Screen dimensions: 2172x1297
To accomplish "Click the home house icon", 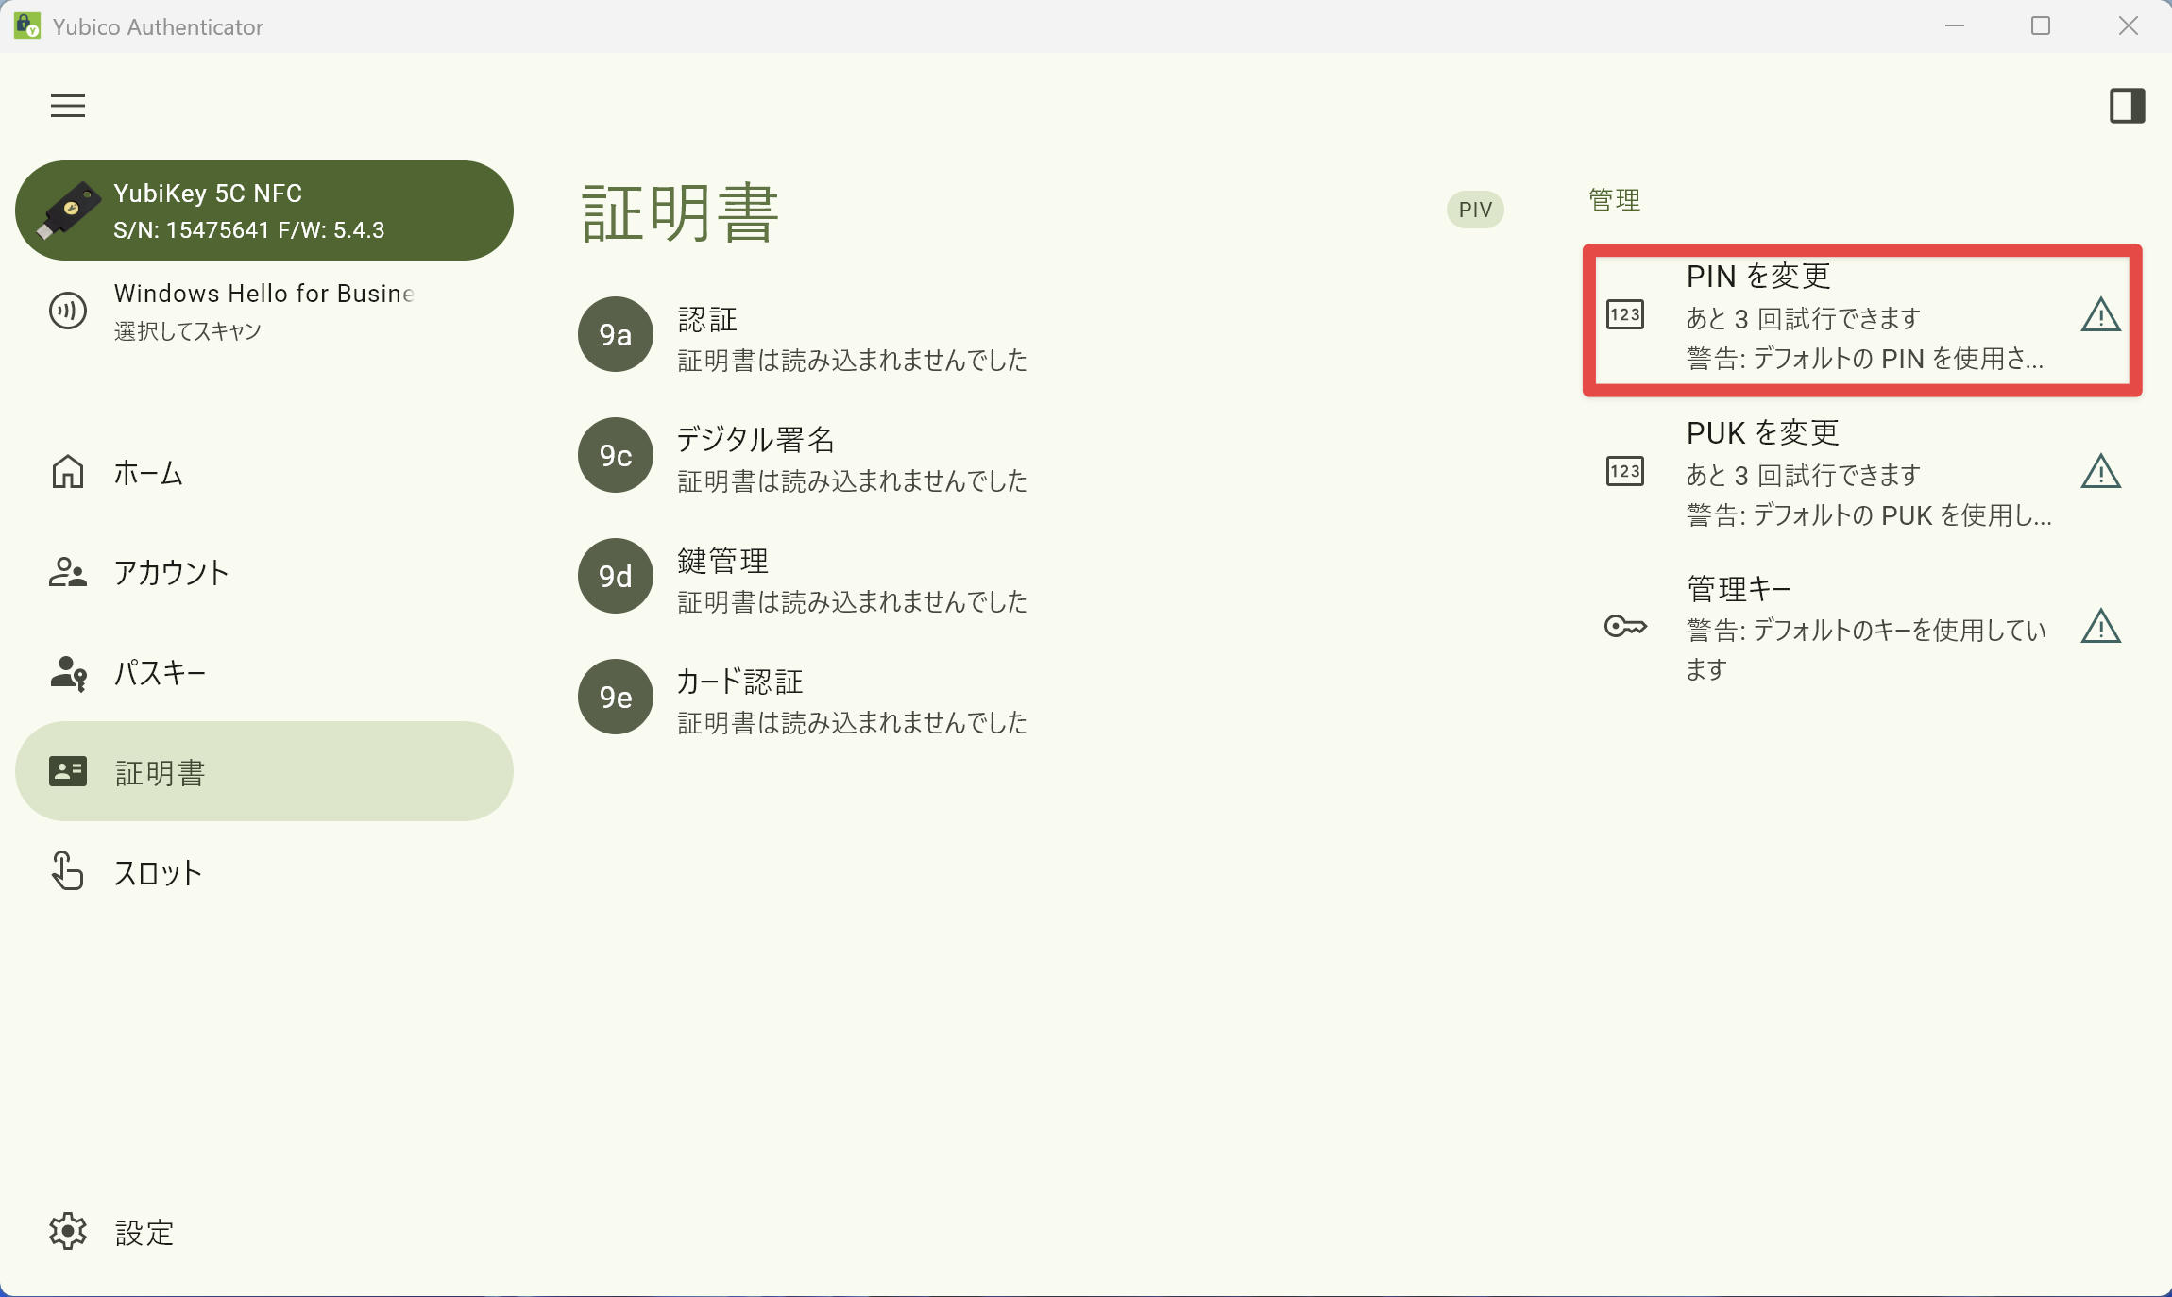I will click(x=68, y=472).
